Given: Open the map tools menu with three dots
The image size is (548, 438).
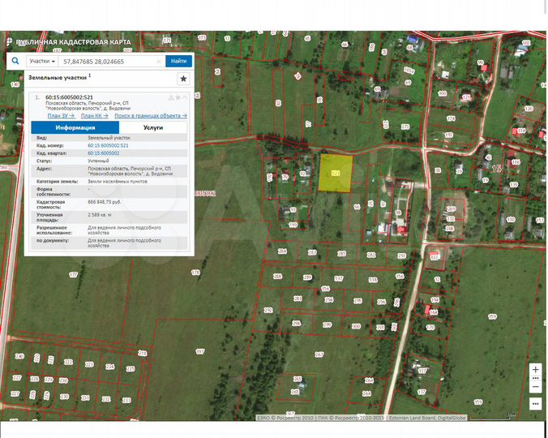Looking at the screenshot, I should 535,402.
